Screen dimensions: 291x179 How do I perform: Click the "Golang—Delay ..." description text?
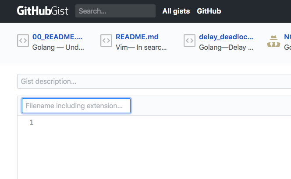point(226,47)
